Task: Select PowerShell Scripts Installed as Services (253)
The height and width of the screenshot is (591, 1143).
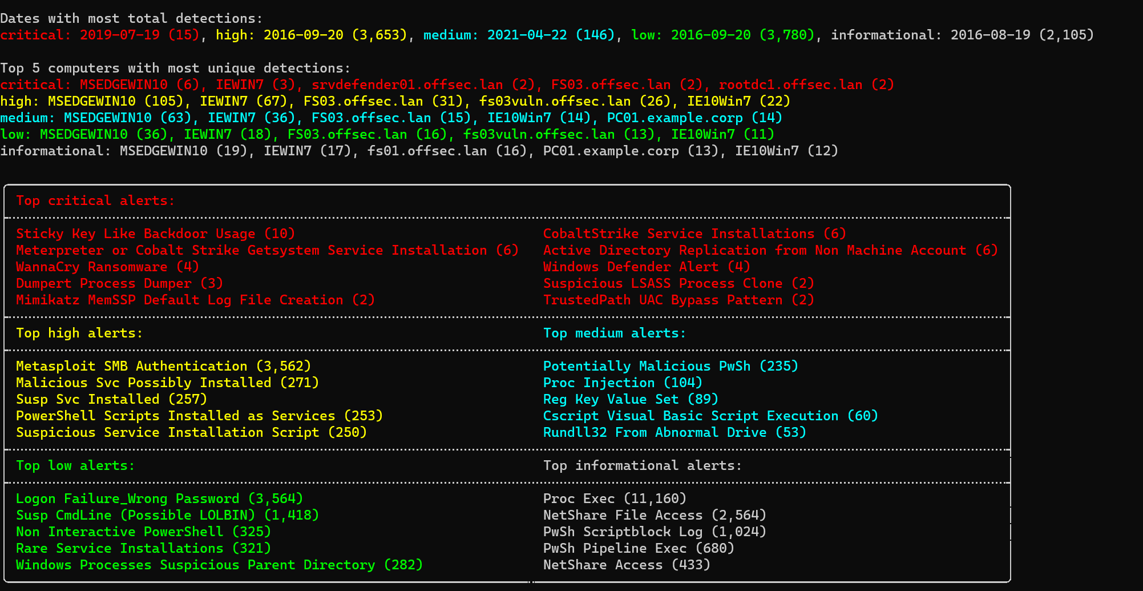Action: (x=199, y=416)
